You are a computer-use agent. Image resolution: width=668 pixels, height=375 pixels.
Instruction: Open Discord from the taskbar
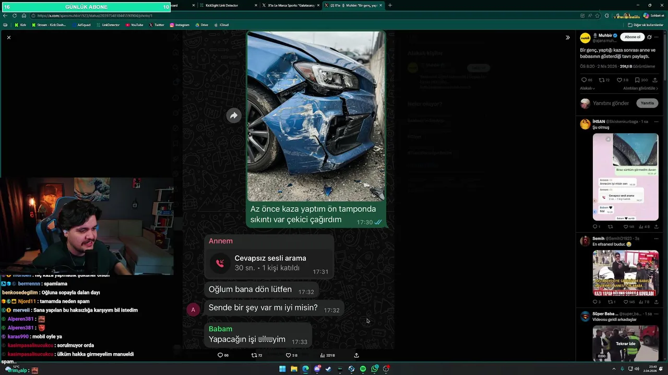pyautogui.click(x=317, y=369)
